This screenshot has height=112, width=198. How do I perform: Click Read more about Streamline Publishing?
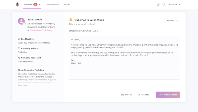tap(23, 85)
